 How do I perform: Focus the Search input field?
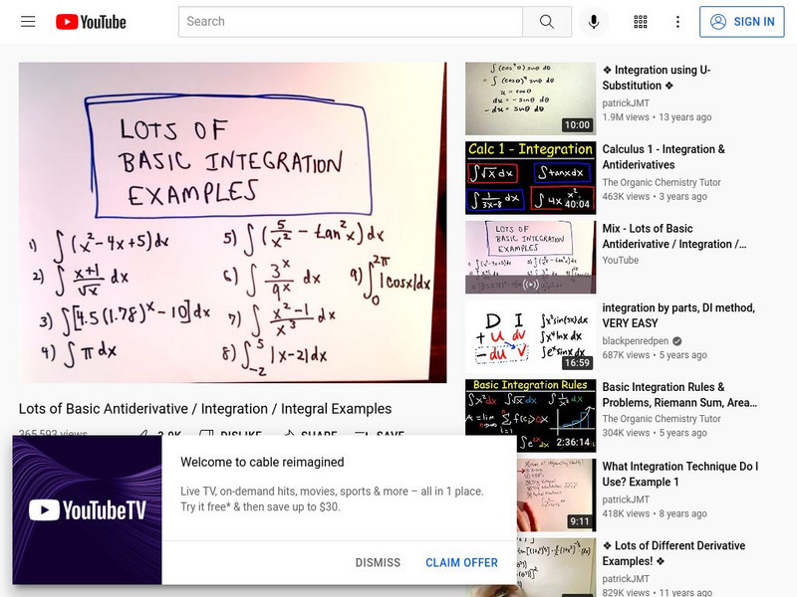pos(351,22)
